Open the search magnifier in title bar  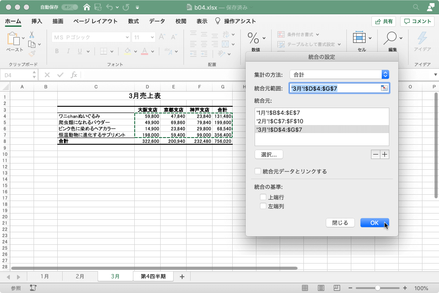click(416, 7)
